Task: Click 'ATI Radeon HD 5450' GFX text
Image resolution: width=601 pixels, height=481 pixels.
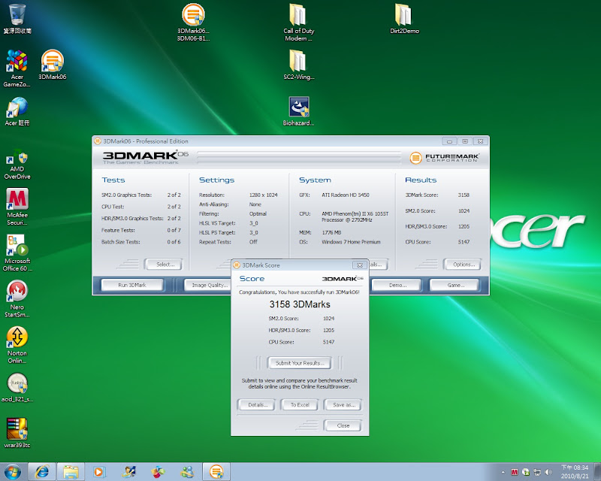Action: (x=346, y=195)
